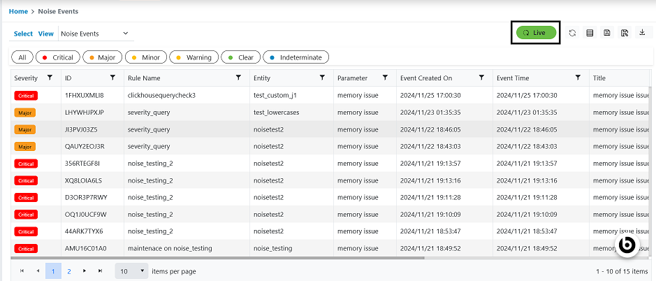Click the save-as view icon

[x=625, y=33]
